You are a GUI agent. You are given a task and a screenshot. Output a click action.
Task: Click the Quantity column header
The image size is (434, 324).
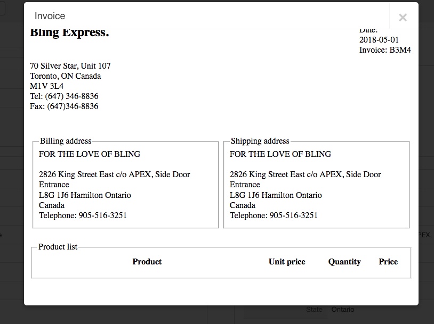click(x=344, y=262)
